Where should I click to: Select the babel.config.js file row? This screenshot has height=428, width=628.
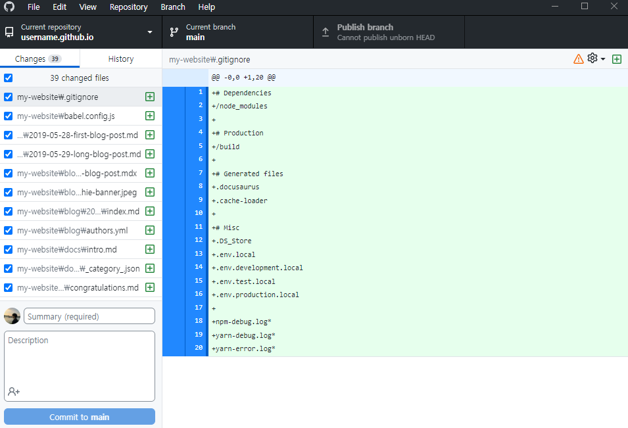[81, 116]
